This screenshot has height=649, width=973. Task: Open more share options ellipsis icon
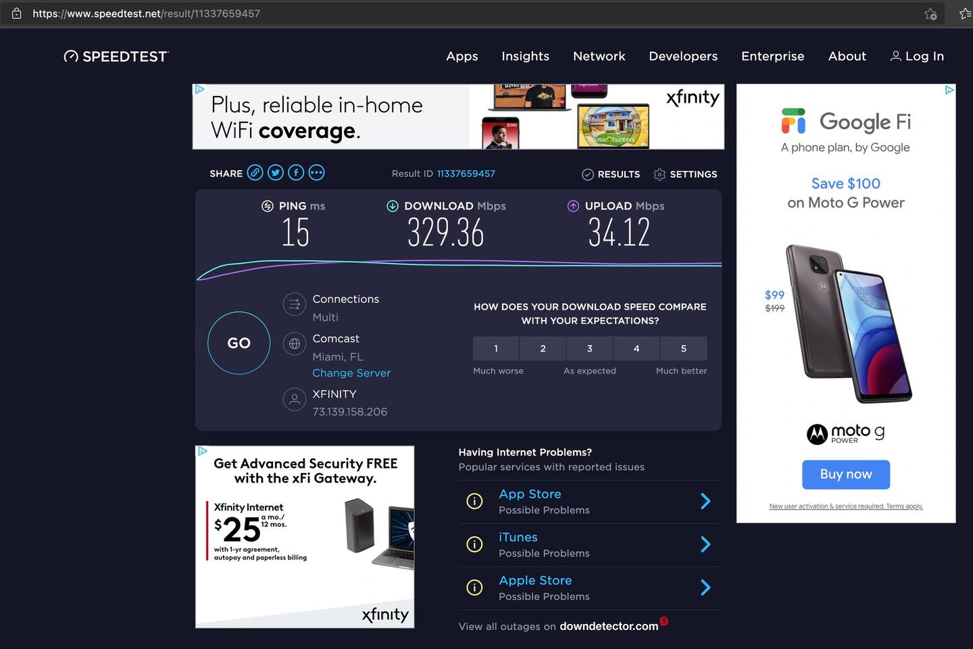pos(316,173)
